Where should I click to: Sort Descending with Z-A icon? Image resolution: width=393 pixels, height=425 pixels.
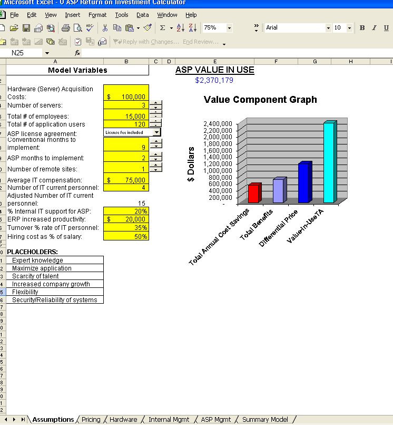[193, 27]
